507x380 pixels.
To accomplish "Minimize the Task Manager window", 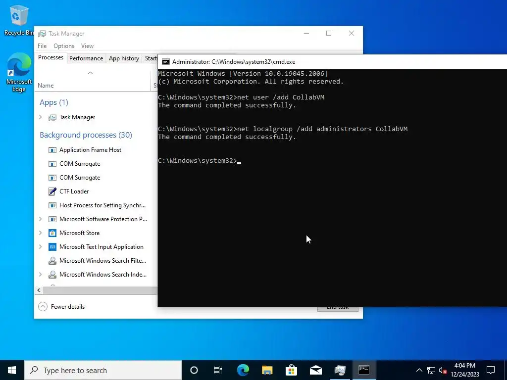I will [x=306, y=33].
